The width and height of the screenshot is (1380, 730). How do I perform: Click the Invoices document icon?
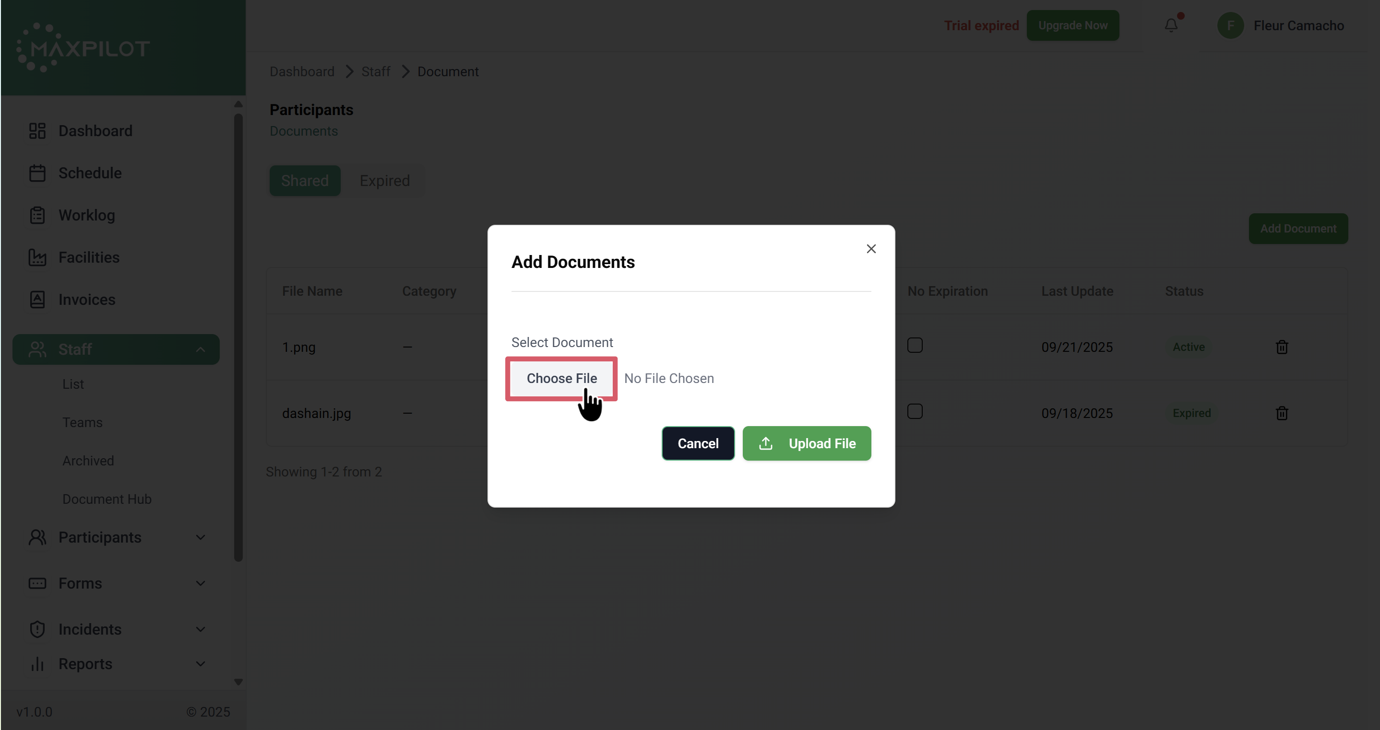coord(37,300)
